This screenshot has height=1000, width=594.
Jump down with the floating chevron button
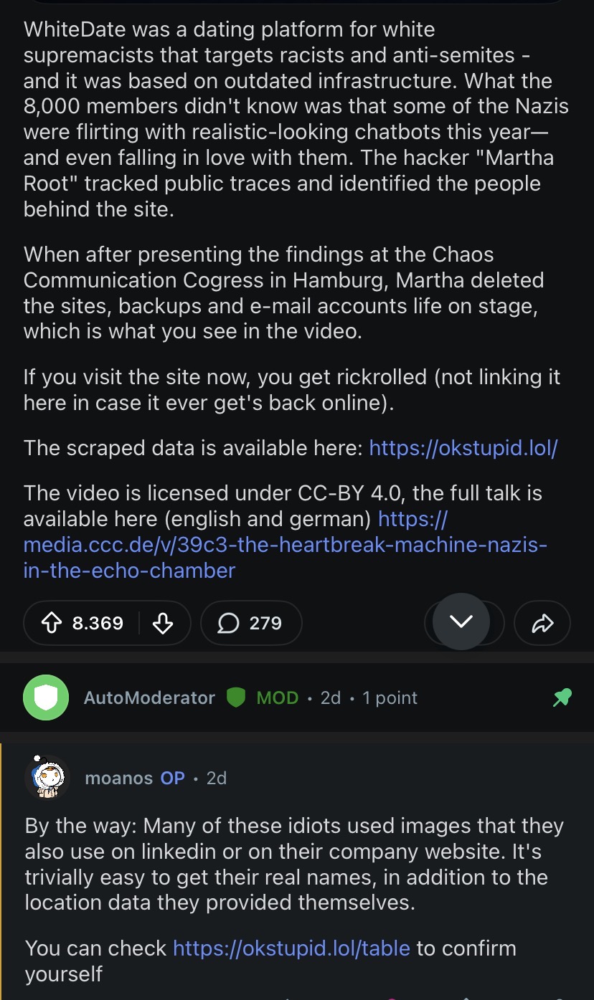[461, 621]
